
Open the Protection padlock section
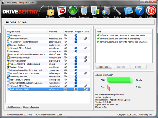pyautogui.click(x=51, y=12)
